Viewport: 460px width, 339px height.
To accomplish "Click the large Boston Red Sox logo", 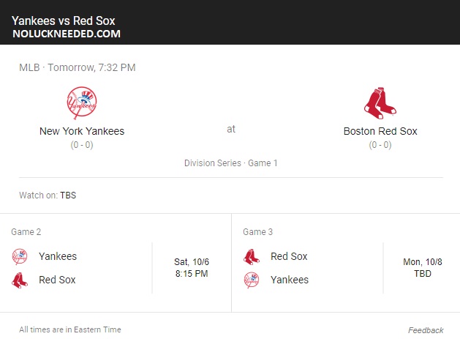I will coord(380,103).
